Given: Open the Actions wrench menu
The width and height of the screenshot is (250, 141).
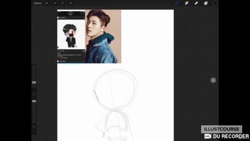Looking at the screenshot, I should click(x=47, y=3).
